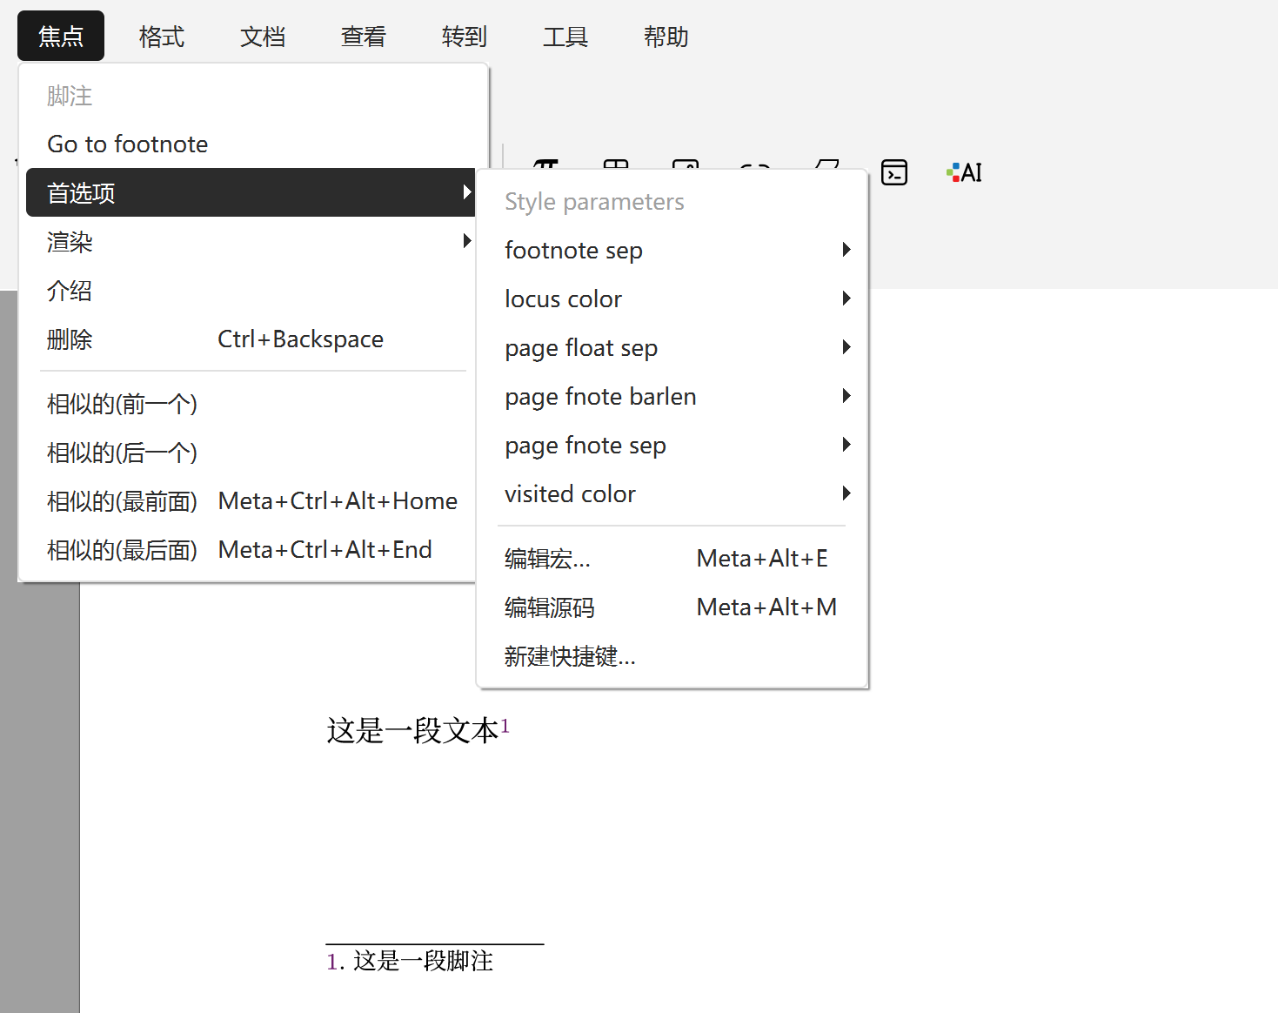This screenshot has width=1278, height=1013.
Task: Click the session terminal icon in toolbar
Action: point(893,172)
